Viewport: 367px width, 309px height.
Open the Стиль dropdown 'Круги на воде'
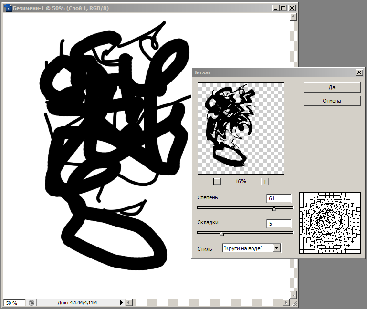click(252, 248)
